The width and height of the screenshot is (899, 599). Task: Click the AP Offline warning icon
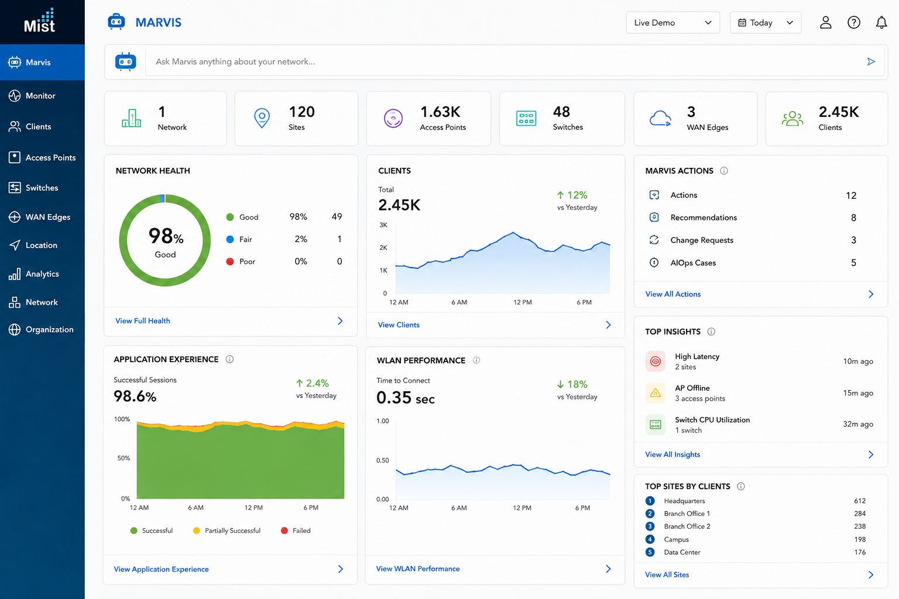pyautogui.click(x=656, y=393)
